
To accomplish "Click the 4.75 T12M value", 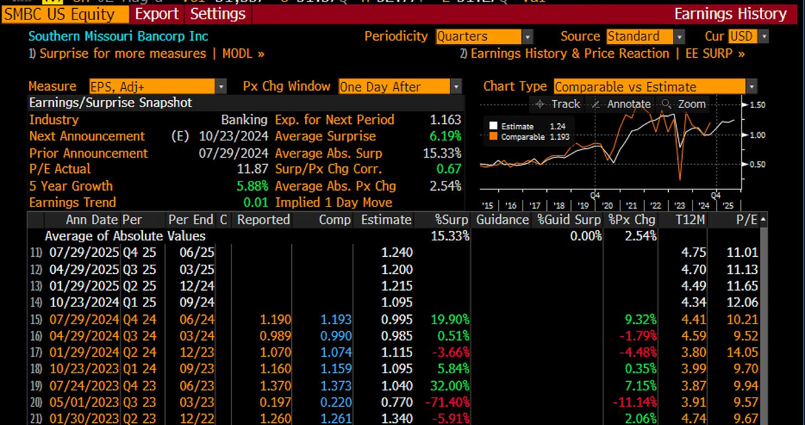I will click(693, 253).
